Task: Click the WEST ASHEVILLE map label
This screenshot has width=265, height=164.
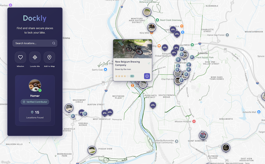Action: [x=102, y=119]
